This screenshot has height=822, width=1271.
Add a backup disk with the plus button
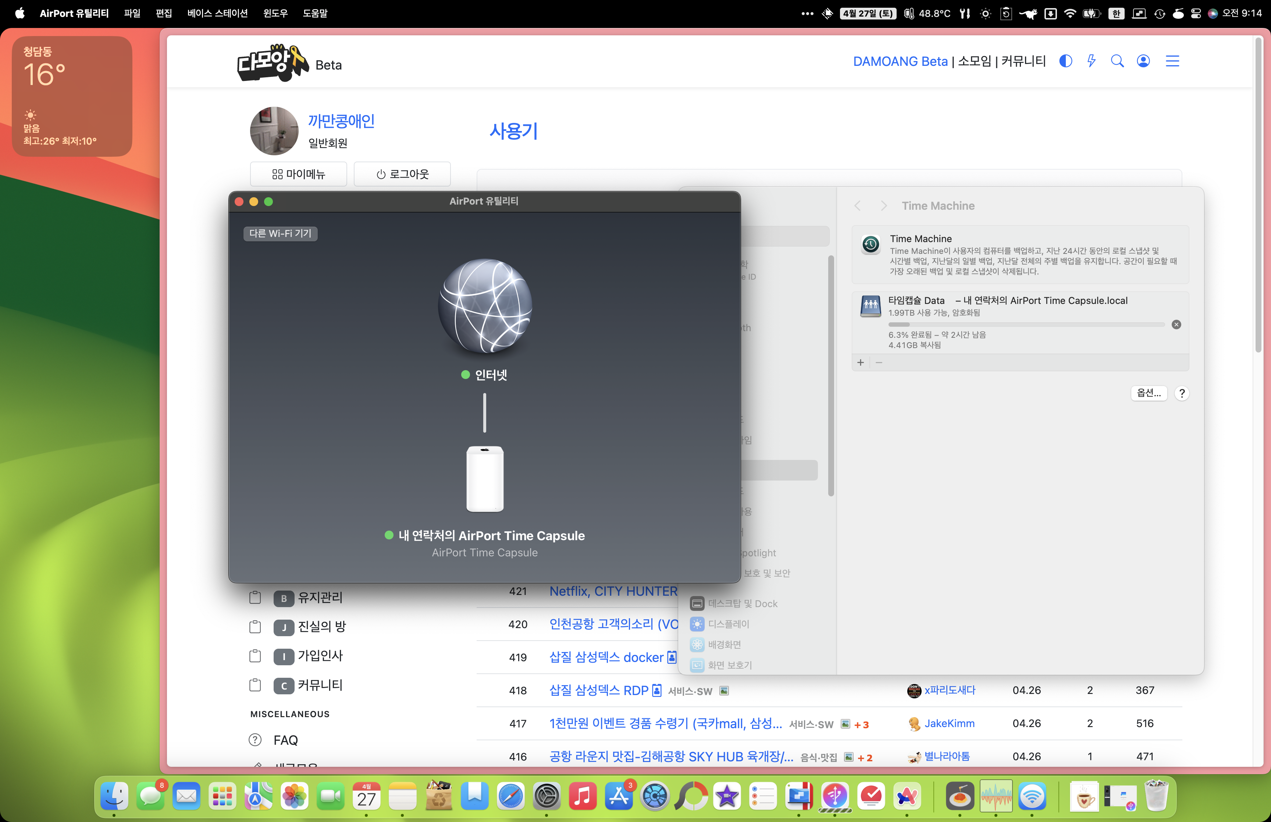860,362
